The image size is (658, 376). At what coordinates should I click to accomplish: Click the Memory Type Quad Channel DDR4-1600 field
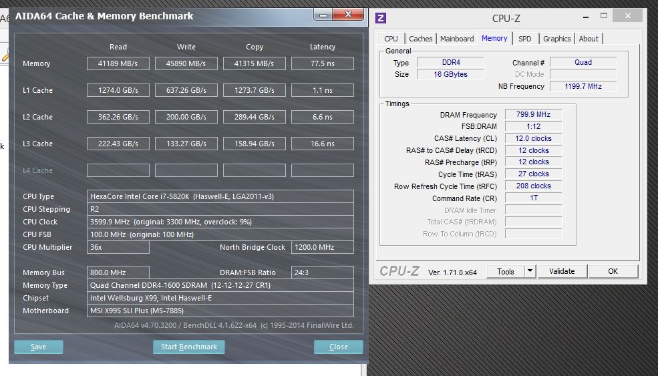point(220,285)
